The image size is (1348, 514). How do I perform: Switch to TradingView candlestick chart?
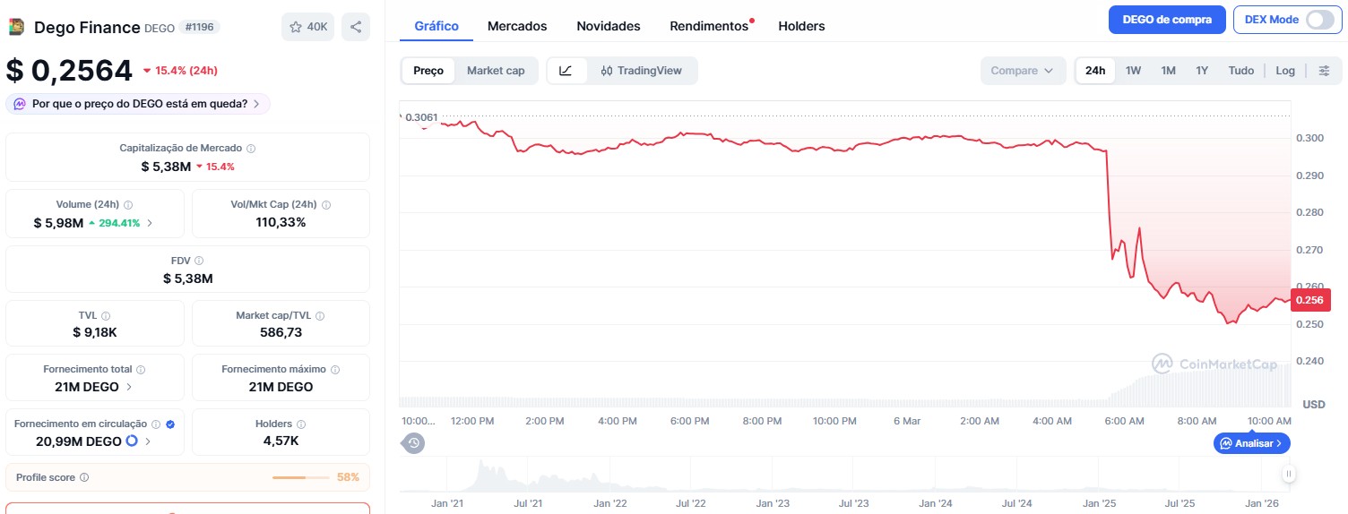click(x=642, y=71)
